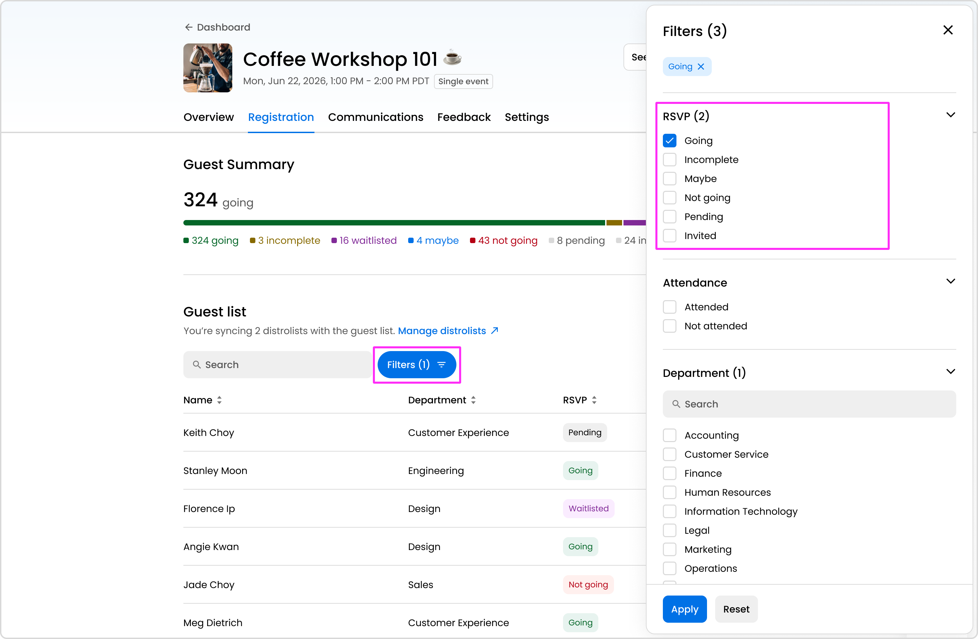Click the Reset filters button

coord(736,609)
